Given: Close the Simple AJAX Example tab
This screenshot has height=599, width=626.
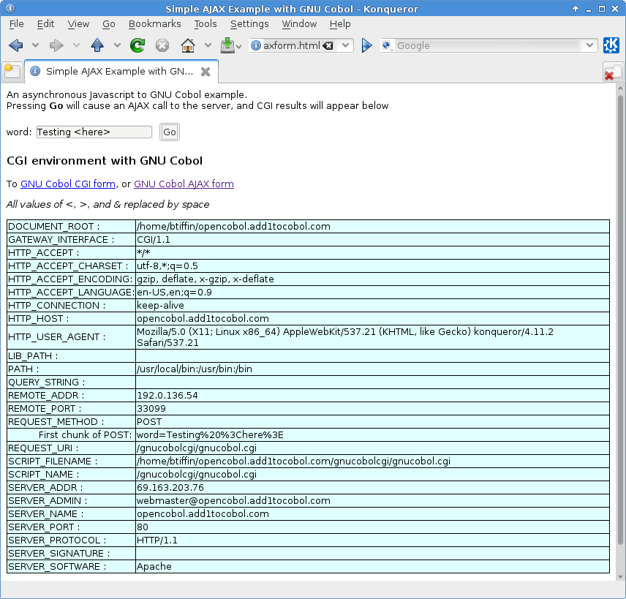Looking at the screenshot, I should [205, 72].
